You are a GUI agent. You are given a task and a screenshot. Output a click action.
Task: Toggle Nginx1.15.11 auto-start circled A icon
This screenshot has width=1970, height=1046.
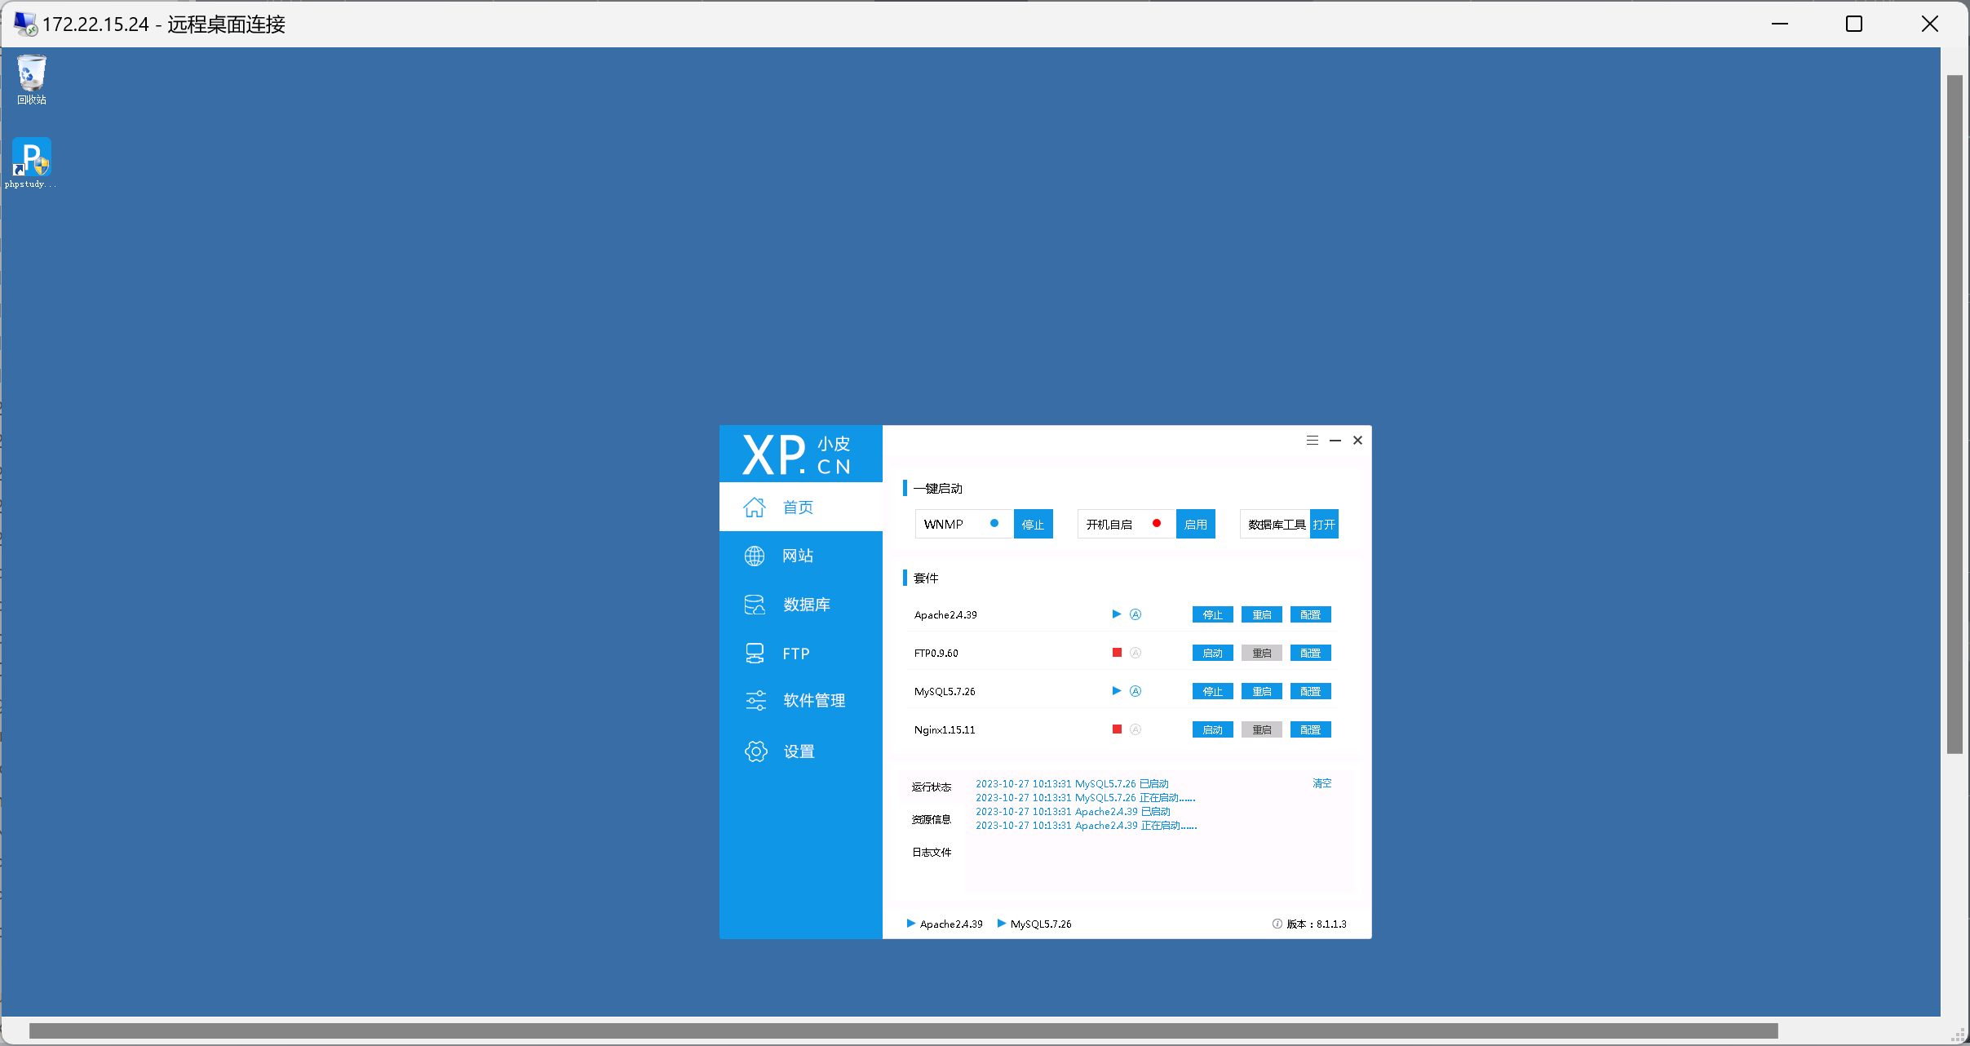click(1136, 729)
